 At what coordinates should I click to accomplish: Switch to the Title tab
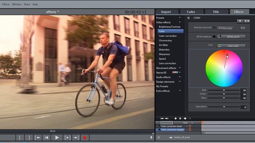[216, 12]
